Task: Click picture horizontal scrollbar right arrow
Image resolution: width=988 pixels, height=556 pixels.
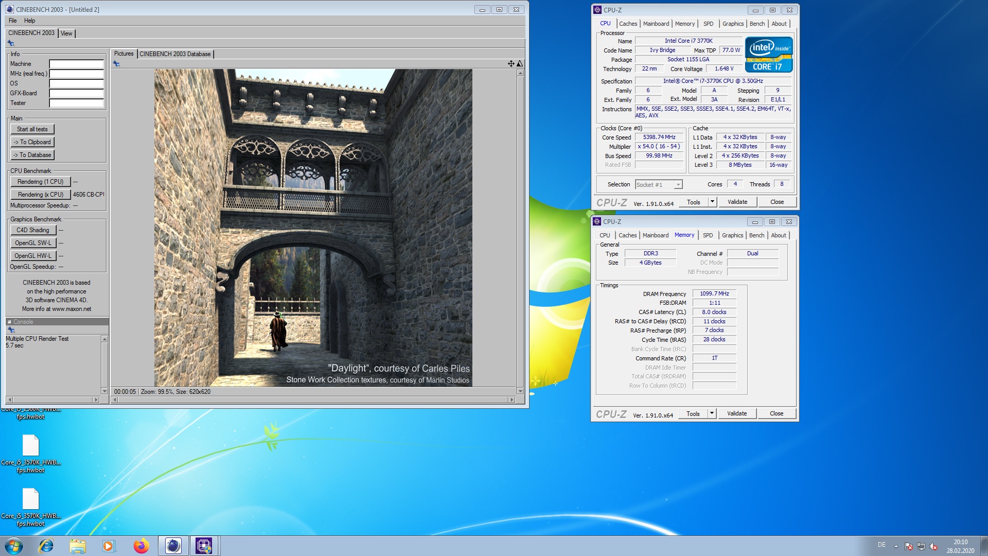Action: point(511,399)
